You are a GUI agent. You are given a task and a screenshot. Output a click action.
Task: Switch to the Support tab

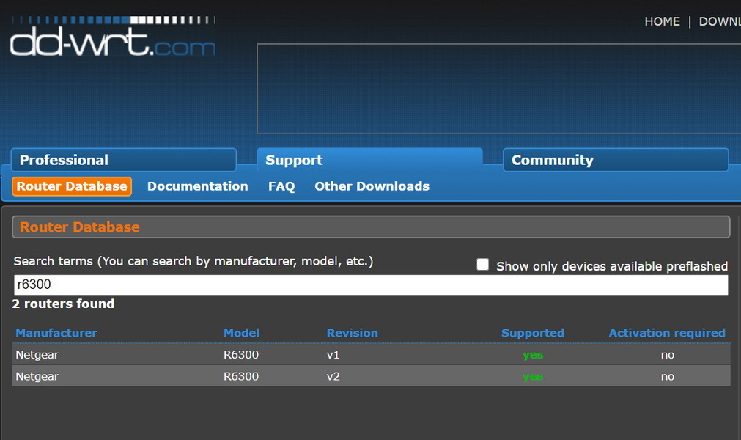pyautogui.click(x=369, y=160)
